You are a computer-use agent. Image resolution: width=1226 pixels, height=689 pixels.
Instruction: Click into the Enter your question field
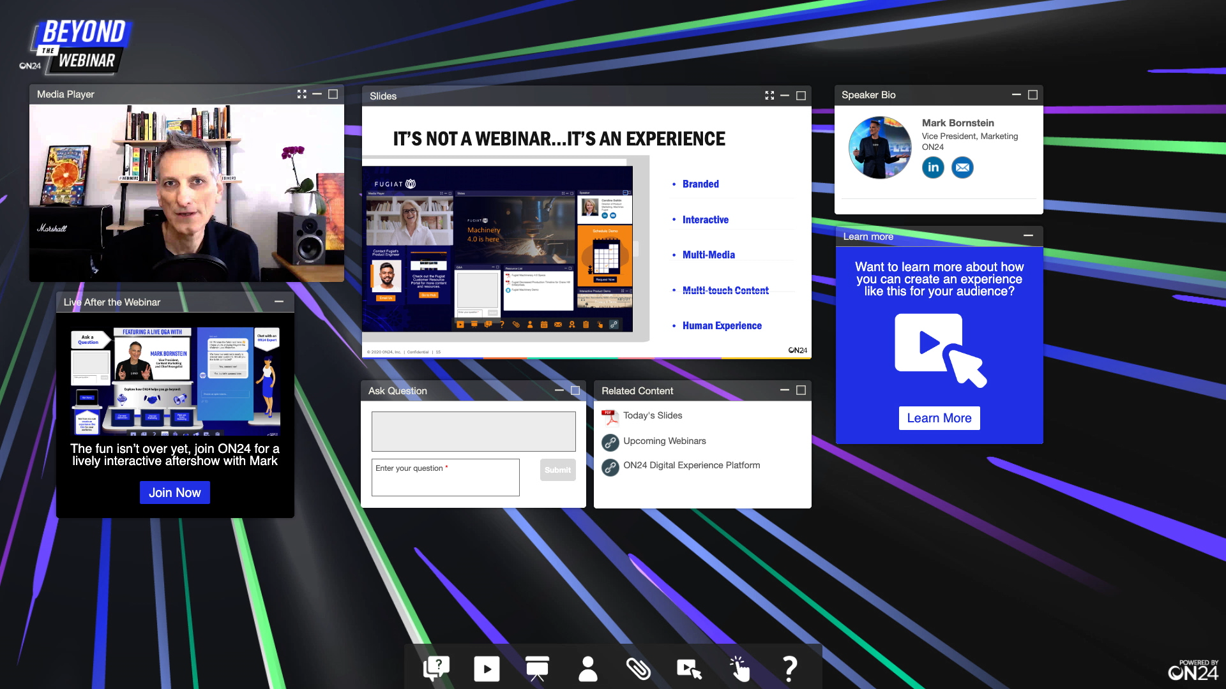446,477
